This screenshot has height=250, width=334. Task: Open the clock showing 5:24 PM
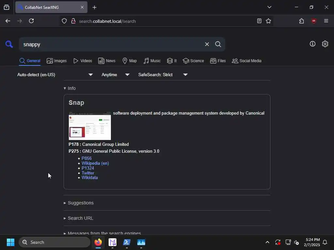pyautogui.click(x=312, y=242)
